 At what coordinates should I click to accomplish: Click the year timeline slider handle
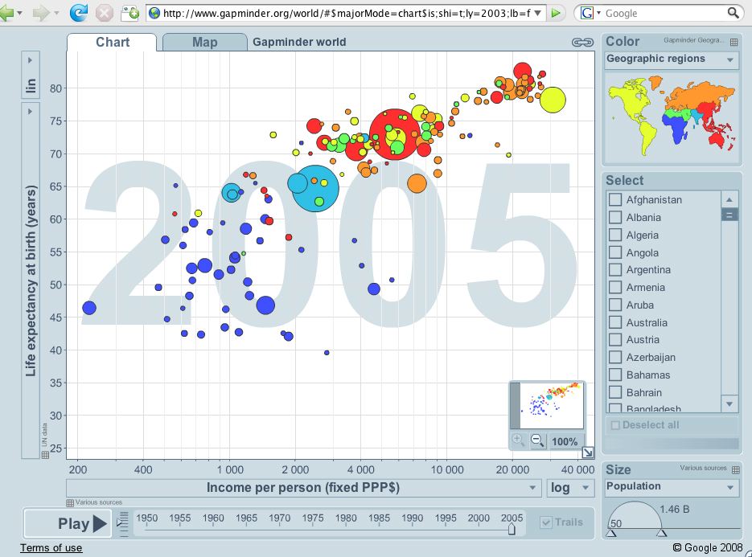512,529
